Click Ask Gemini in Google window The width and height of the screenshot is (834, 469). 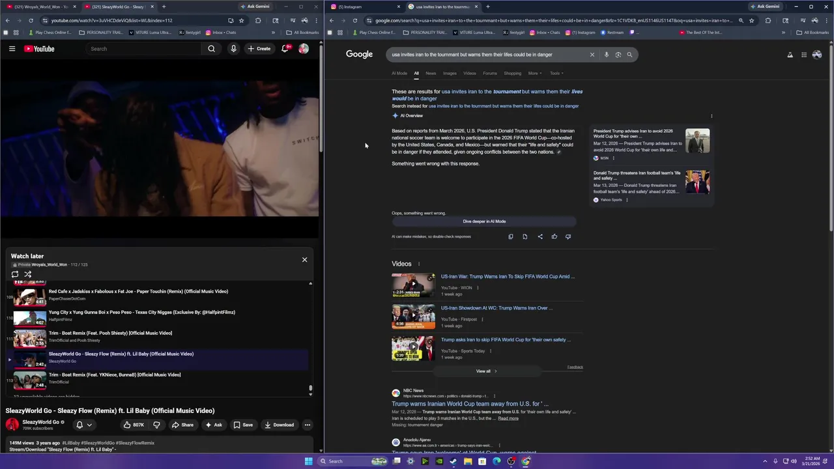tap(764, 7)
